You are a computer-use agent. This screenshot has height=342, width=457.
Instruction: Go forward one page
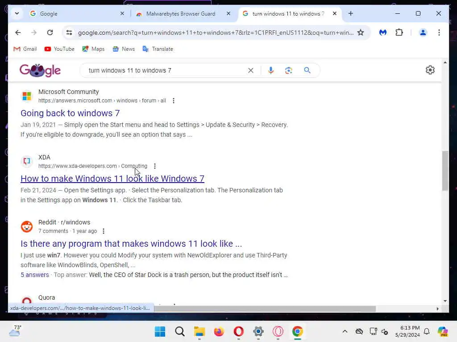[34, 33]
